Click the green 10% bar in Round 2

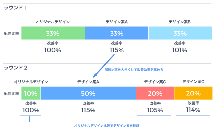pyautogui.click(x=31, y=93)
